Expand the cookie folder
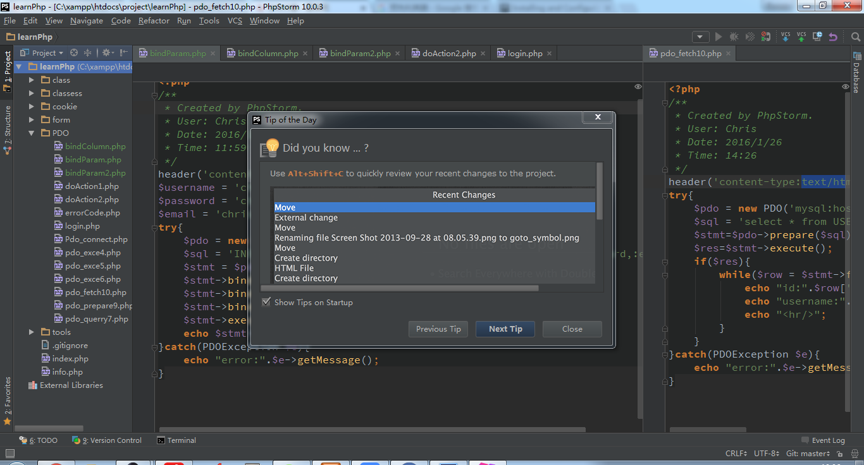 point(32,107)
